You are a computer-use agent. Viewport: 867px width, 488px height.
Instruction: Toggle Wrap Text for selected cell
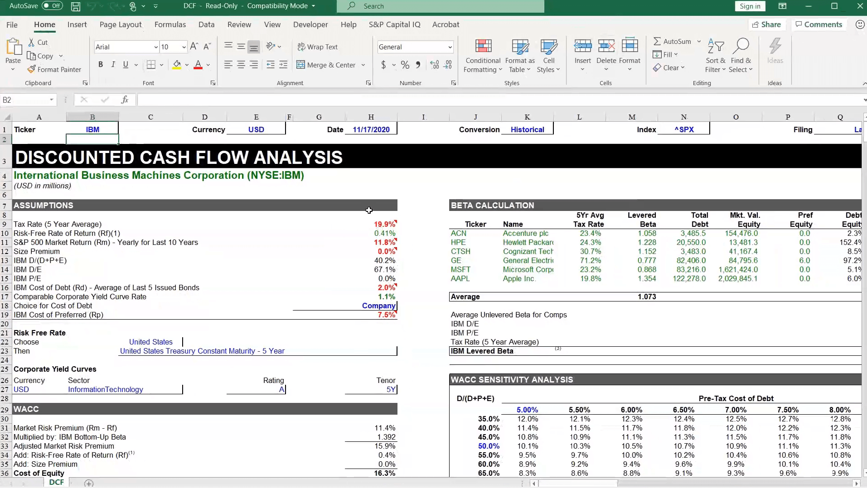coord(317,47)
